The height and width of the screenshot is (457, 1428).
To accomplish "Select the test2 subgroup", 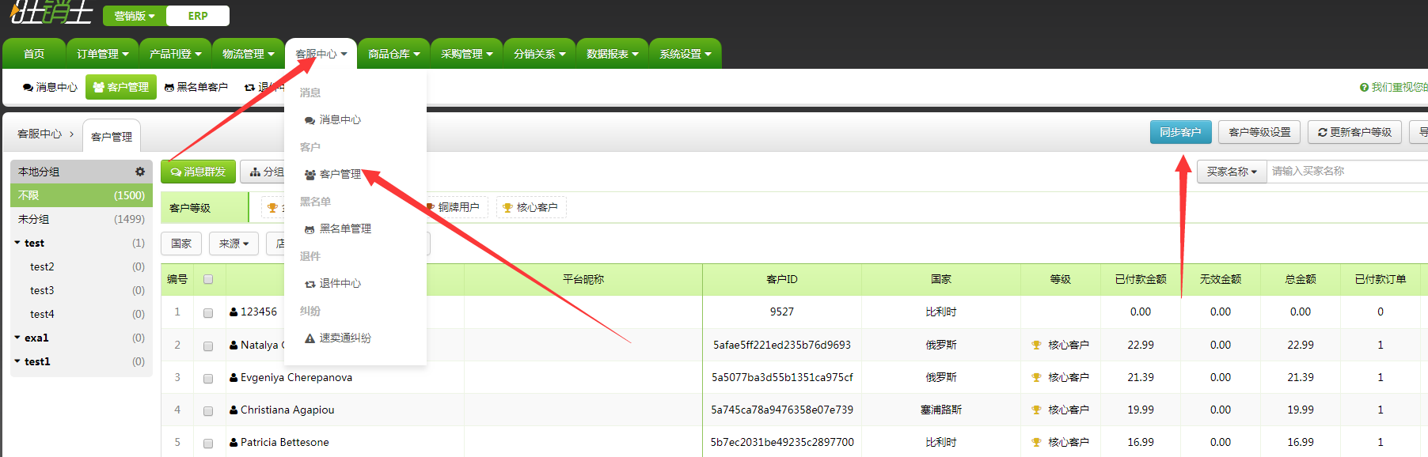I will pyautogui.click(x=81, y=266).
